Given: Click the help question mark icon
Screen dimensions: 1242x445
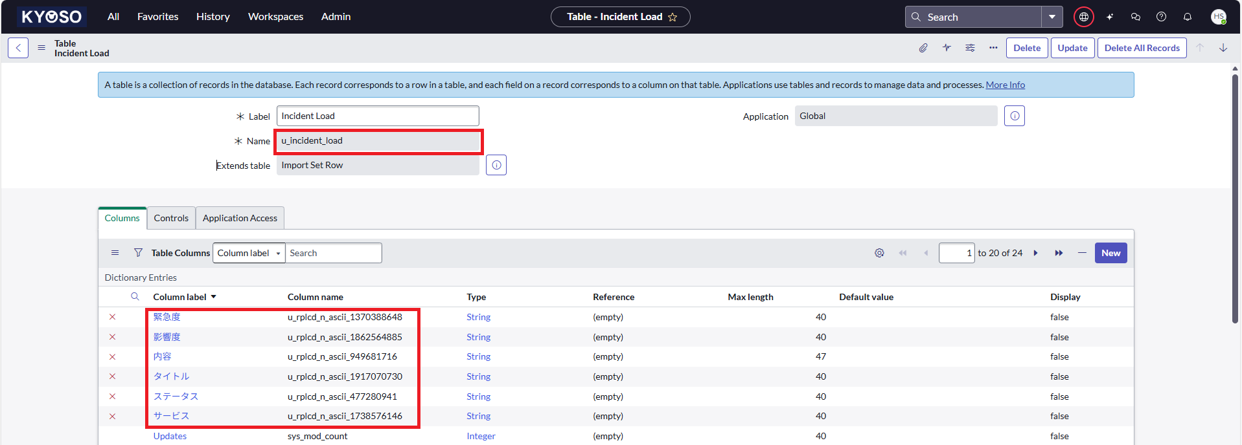Looking at the screenshot, I should (x=1161, y=17).
